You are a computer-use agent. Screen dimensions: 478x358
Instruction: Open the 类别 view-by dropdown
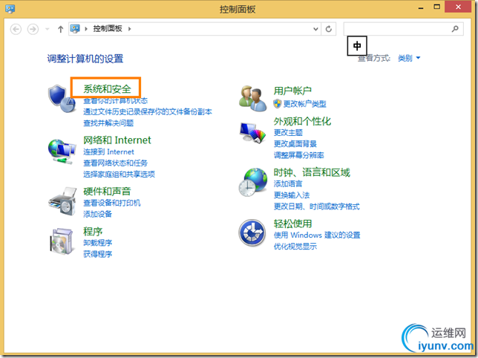pyautogui.click(x=409, y=58)
